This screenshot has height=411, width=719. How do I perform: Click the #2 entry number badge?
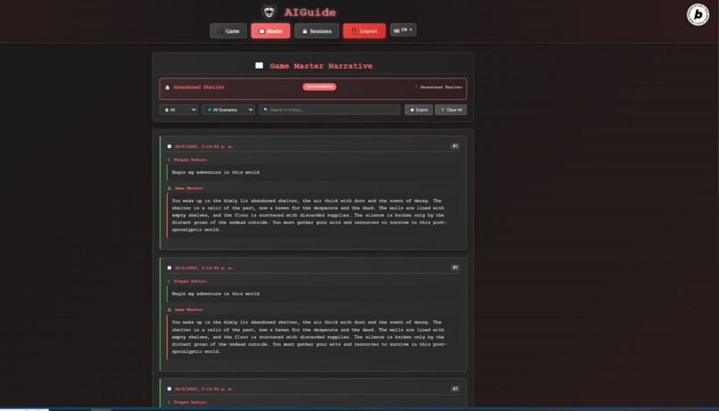point(455,267)
